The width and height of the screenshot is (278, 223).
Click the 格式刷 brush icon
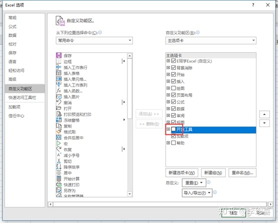59,131
